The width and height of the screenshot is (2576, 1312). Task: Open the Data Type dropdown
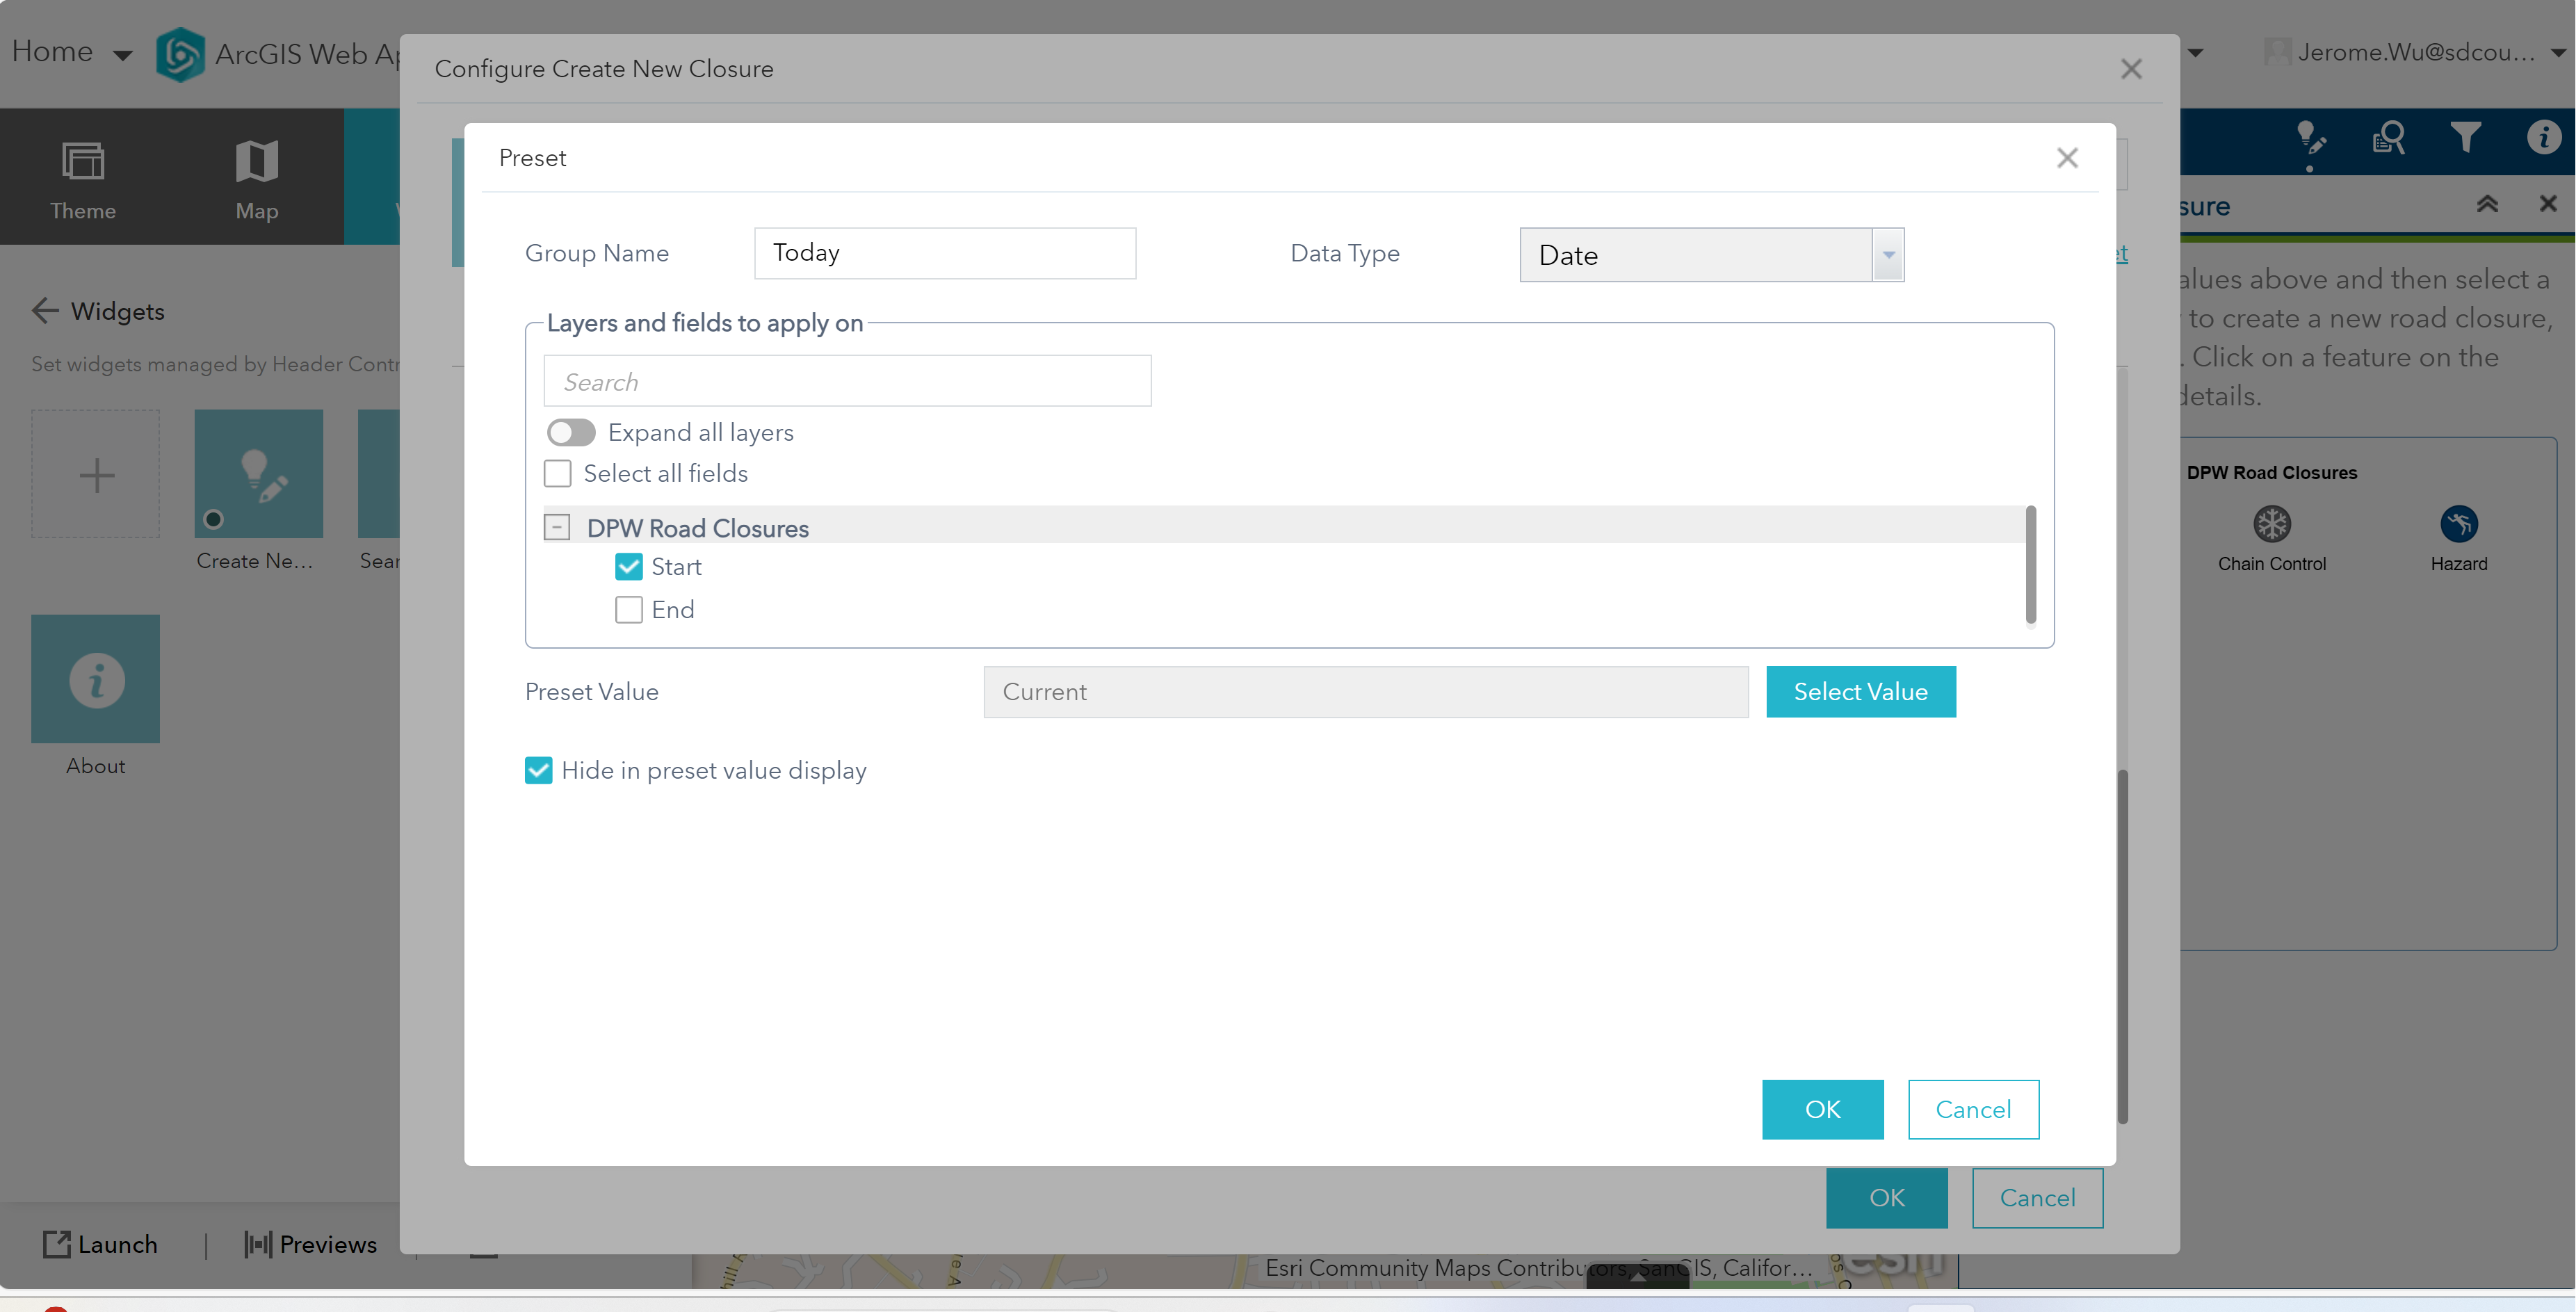point(1887,255)
